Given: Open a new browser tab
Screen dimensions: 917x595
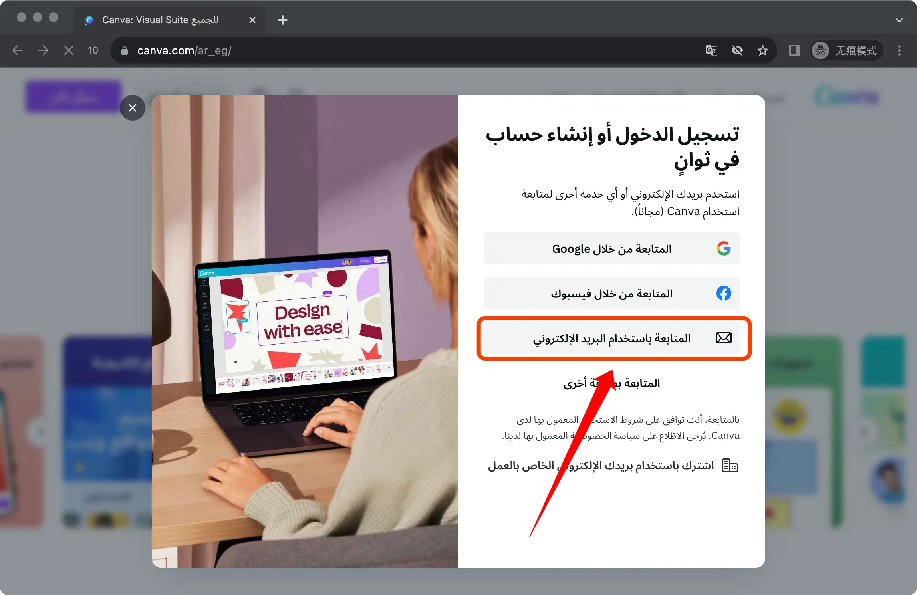Looking at the screenshot, I should click(x=283, y=20).
